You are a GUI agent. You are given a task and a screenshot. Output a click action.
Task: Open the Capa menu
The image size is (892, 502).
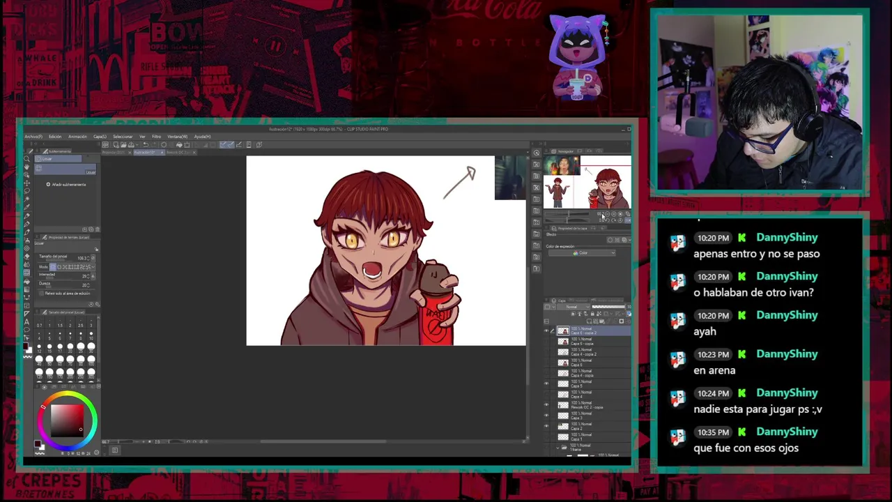point(100,137)
